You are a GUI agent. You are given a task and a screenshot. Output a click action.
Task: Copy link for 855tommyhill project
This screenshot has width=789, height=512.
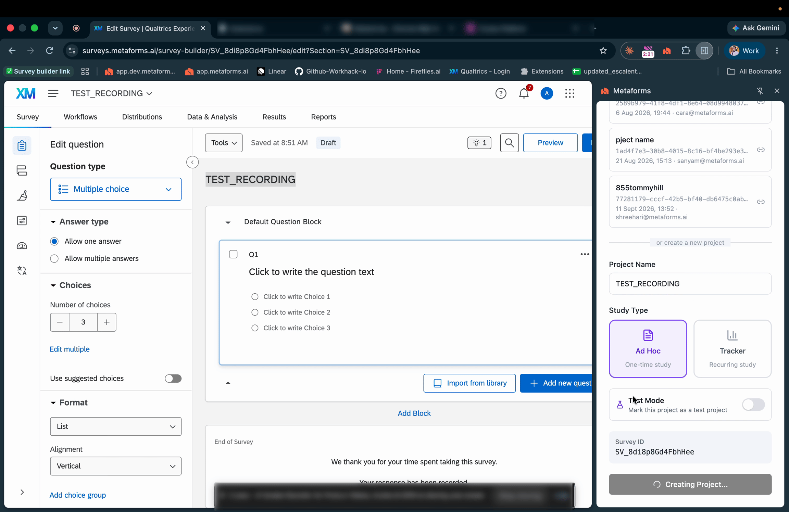click(761, 202)
